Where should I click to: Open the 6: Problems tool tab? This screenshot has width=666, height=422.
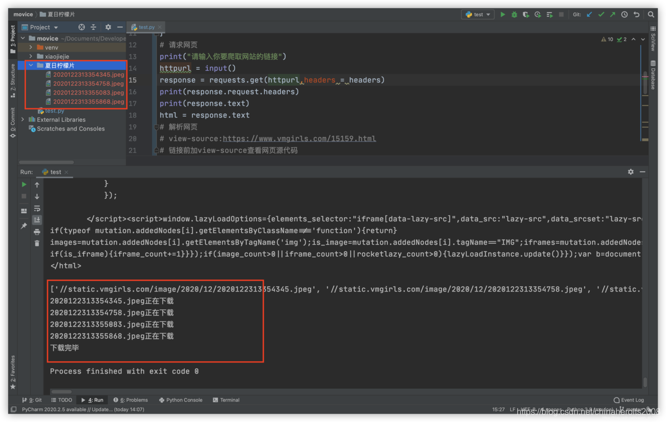[131, 400]
